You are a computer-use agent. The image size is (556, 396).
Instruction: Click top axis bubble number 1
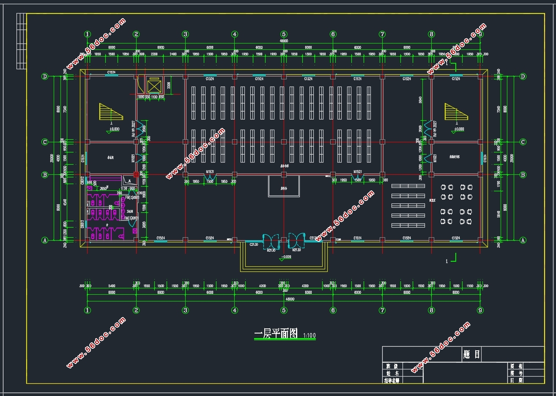[87, 34]
